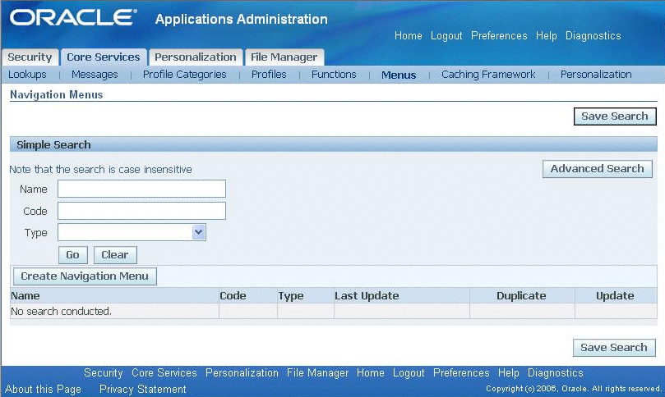665x397 pixels.
Task: Click the bottom Save Search button
Action: pos(614,348)
